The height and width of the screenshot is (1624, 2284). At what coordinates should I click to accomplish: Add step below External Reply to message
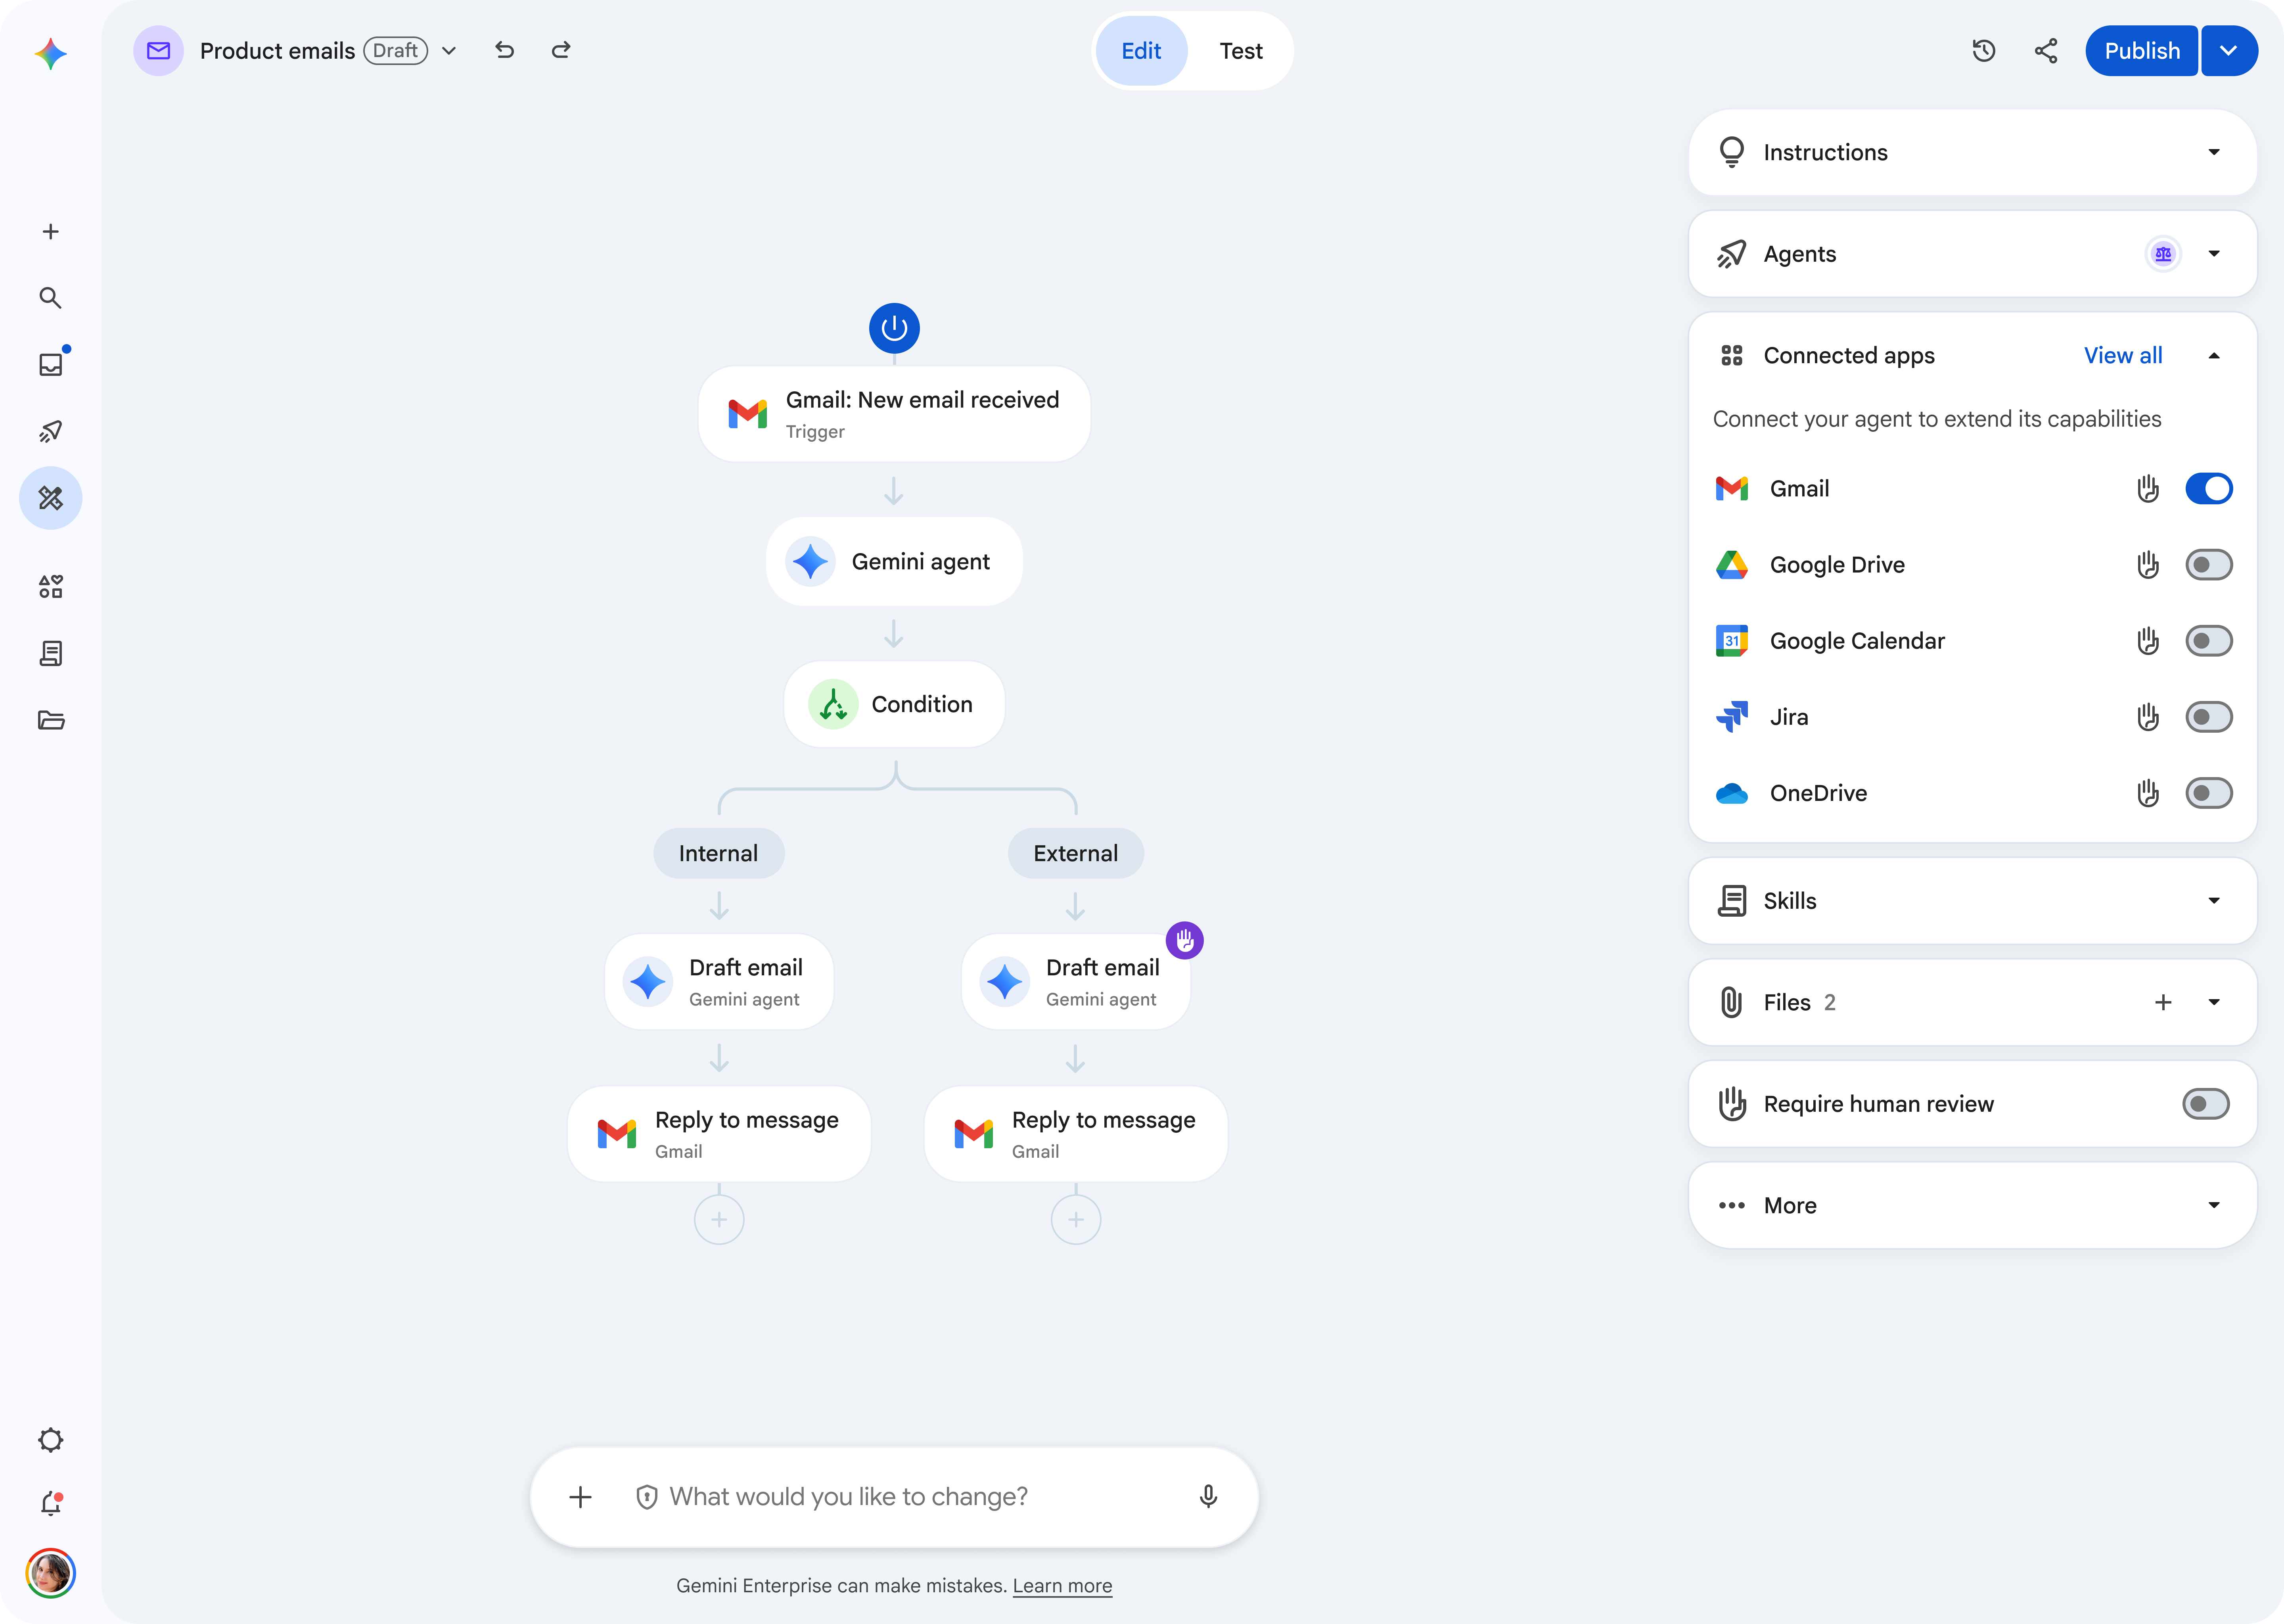1076,1220
